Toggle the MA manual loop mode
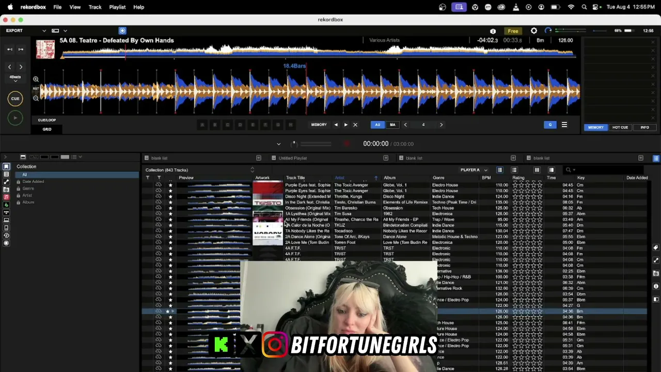661x372 pixels. point(392,125)
